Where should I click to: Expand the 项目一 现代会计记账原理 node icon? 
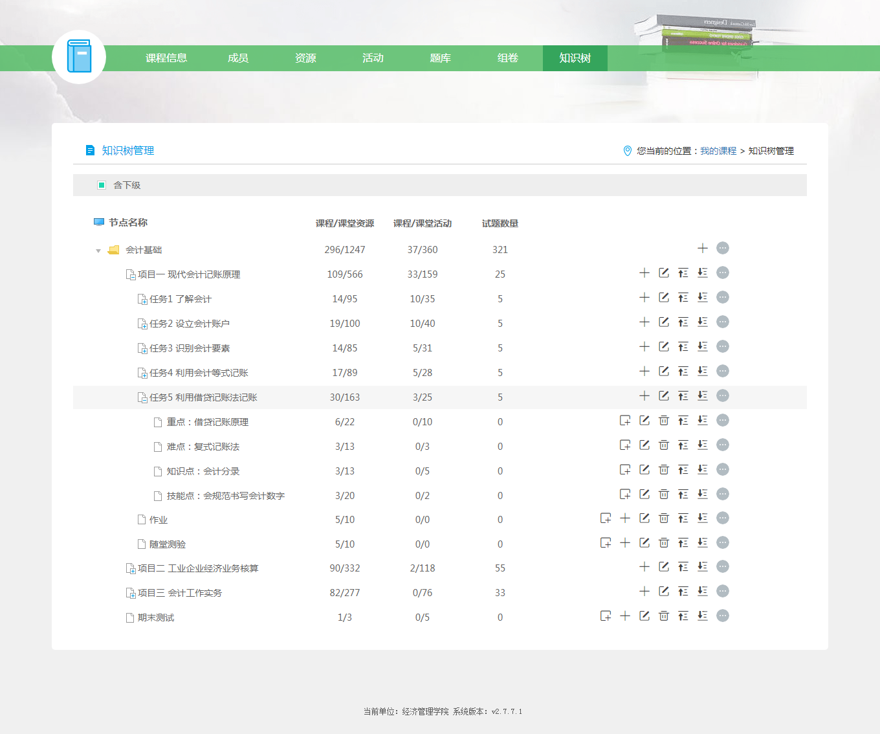tap(130, 275)
